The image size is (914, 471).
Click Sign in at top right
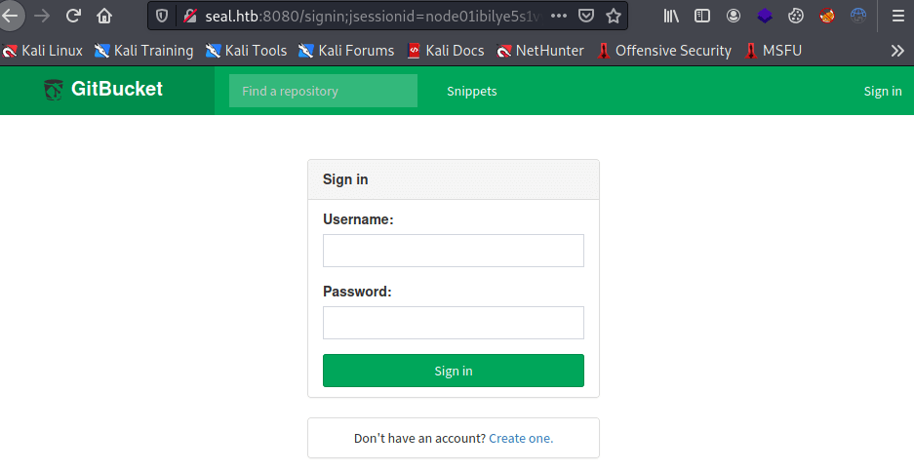coord(883,91)
